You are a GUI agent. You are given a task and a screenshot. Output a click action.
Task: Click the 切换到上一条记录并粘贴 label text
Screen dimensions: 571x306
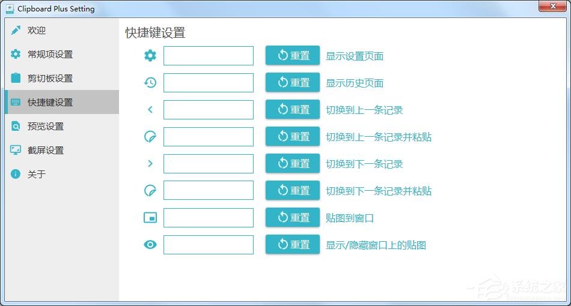point(379,137)
